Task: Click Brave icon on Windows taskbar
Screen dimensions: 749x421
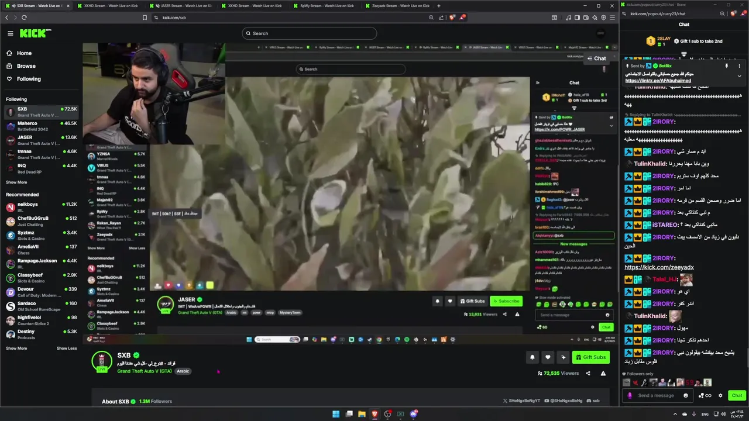Action: coord(374,414)
